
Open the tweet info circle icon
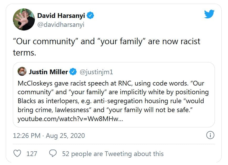[x=210, y=135]
